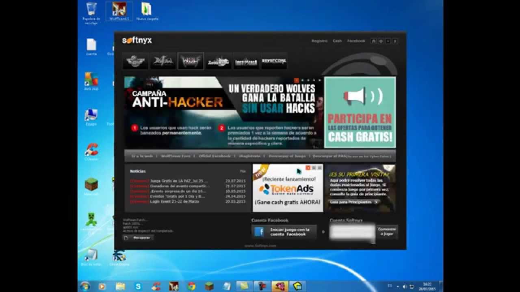Show banner slide 1 indicator
The image size is (520, 292).
297,80
